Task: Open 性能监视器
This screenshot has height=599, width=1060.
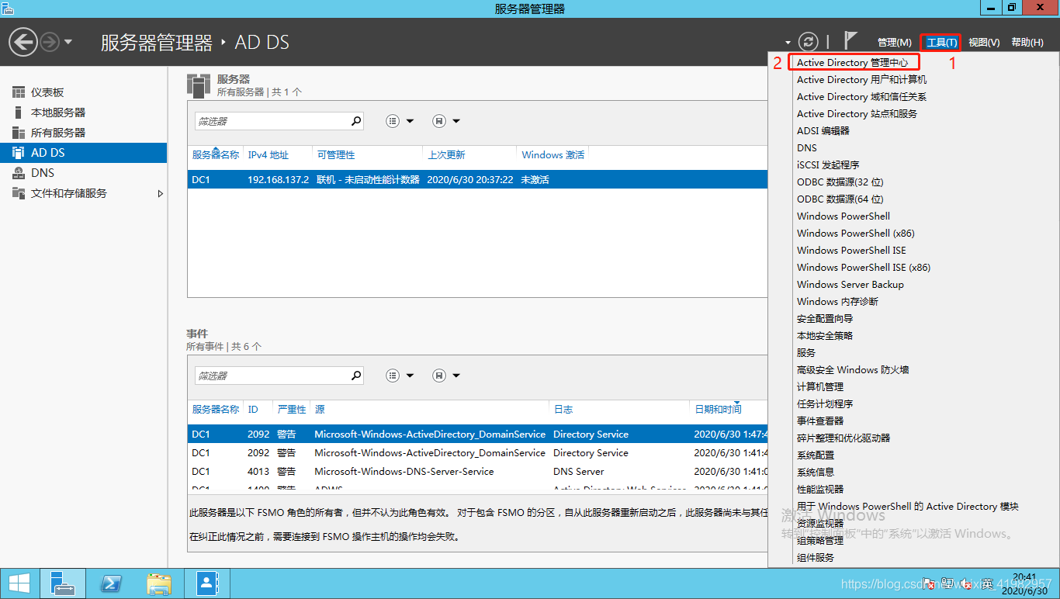Action: [820, 489]
